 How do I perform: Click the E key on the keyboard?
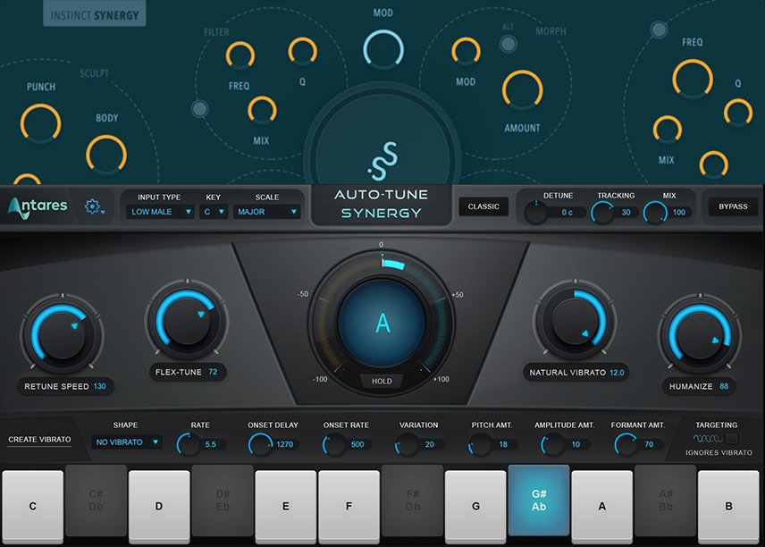(286, 507)
